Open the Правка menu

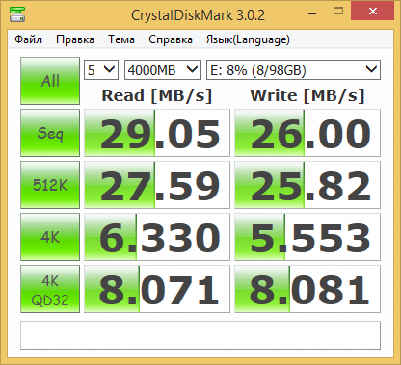(75, 39)
